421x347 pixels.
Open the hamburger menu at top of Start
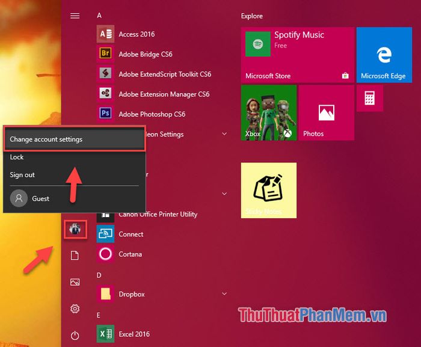(x=75, y=16)
